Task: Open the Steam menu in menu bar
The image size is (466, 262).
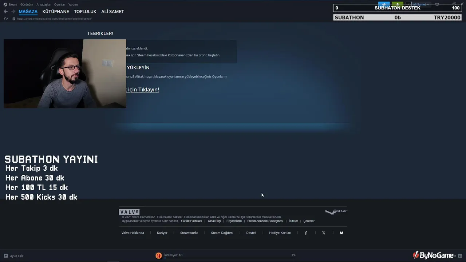Action: [x=10, y=4]
